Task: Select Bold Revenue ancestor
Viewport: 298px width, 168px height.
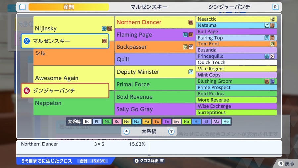Action: point(155,97)
